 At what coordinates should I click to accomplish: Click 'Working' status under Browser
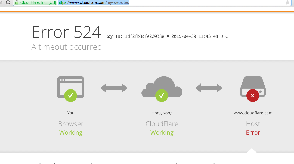coord(71,133)
